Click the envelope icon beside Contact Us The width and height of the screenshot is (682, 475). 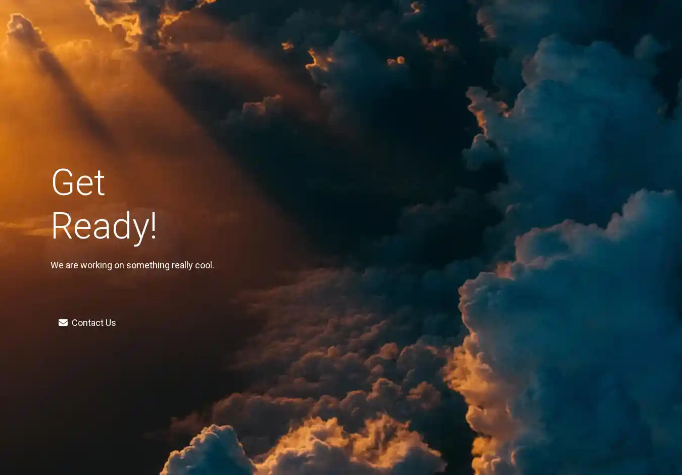coord(63,322)
